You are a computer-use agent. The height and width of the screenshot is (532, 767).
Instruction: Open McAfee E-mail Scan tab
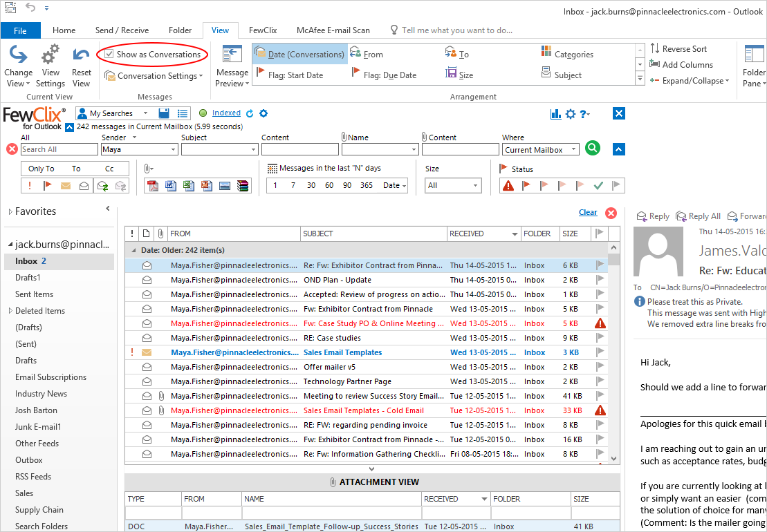coord(333,30)
